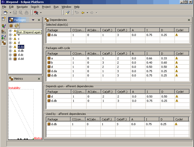Select the third perspective icon in the sidebar
Image resolution: width=194 pixels, height=147 pixels.
tap(4, 32)
